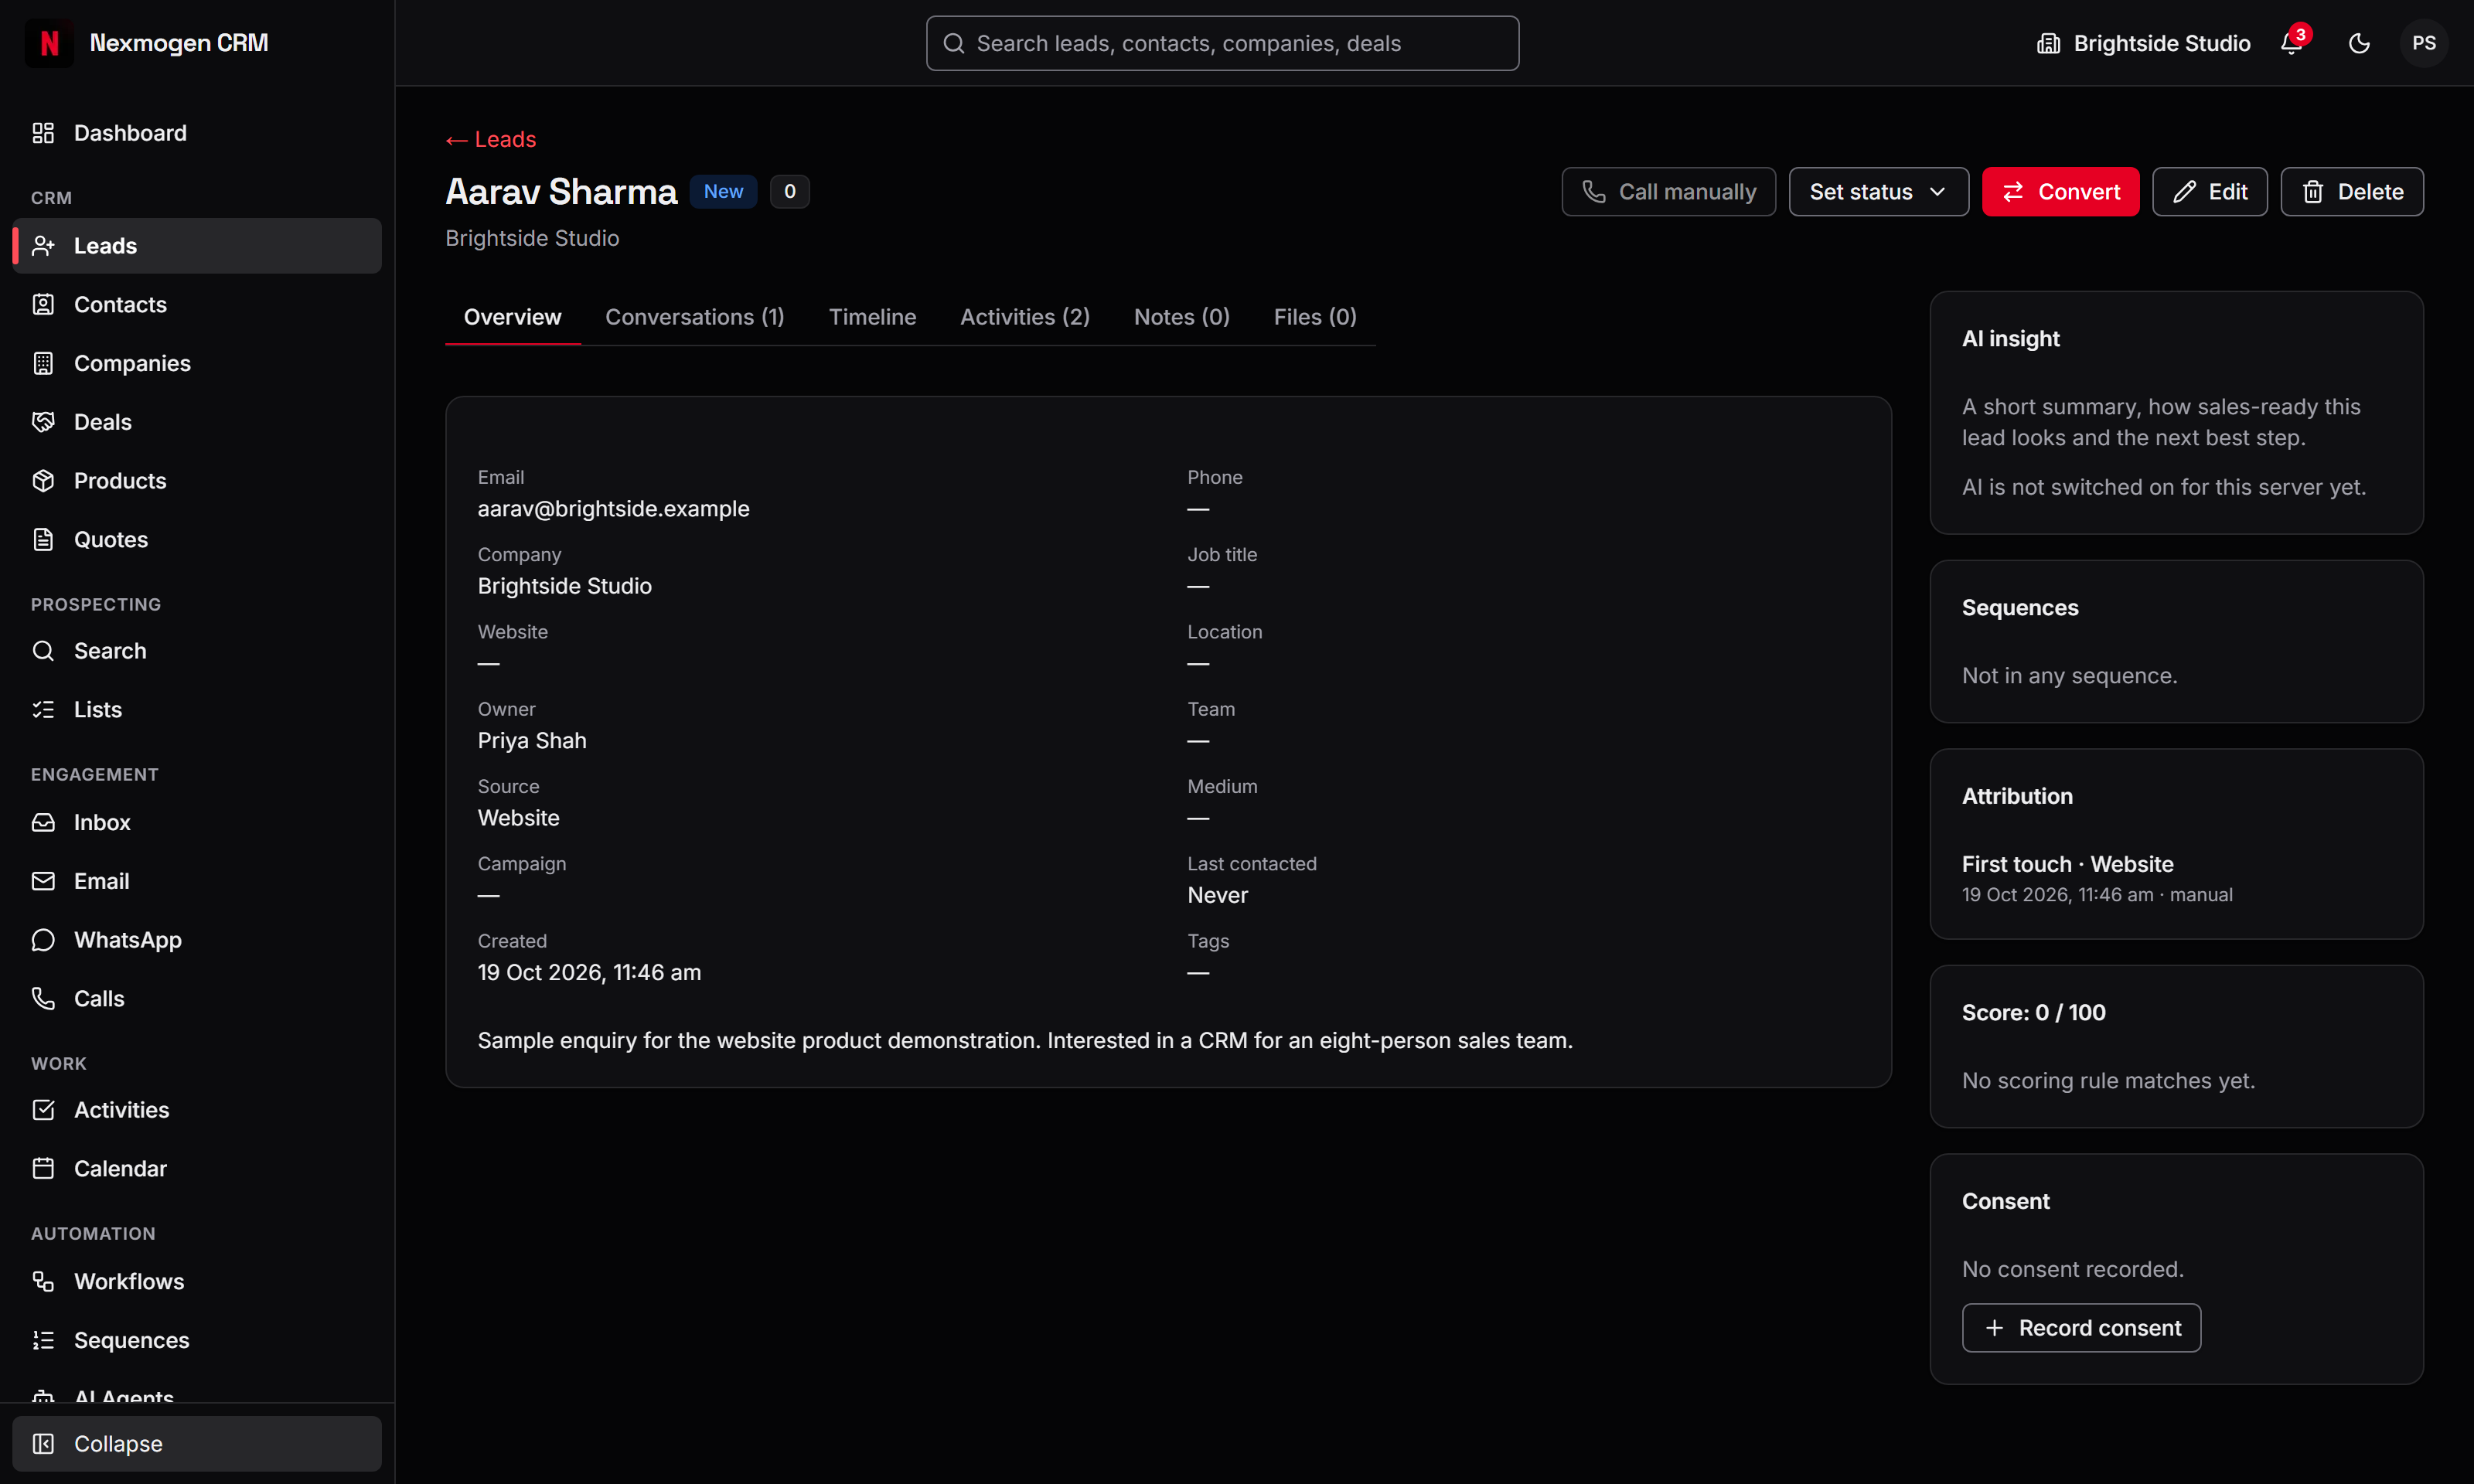Switch to the Timeline tab

[872, 317]
